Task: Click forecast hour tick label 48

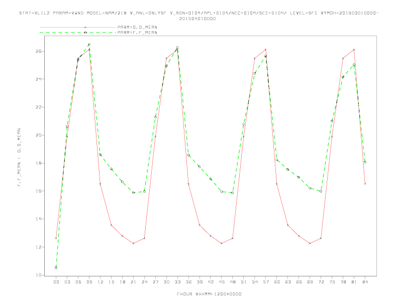Action: click(x=233, y=282)
